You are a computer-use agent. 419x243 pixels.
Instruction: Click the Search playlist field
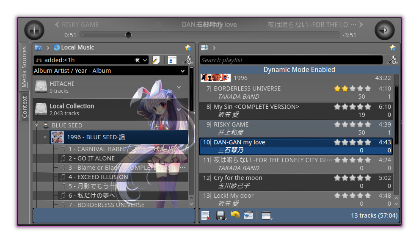coord(291,60)
